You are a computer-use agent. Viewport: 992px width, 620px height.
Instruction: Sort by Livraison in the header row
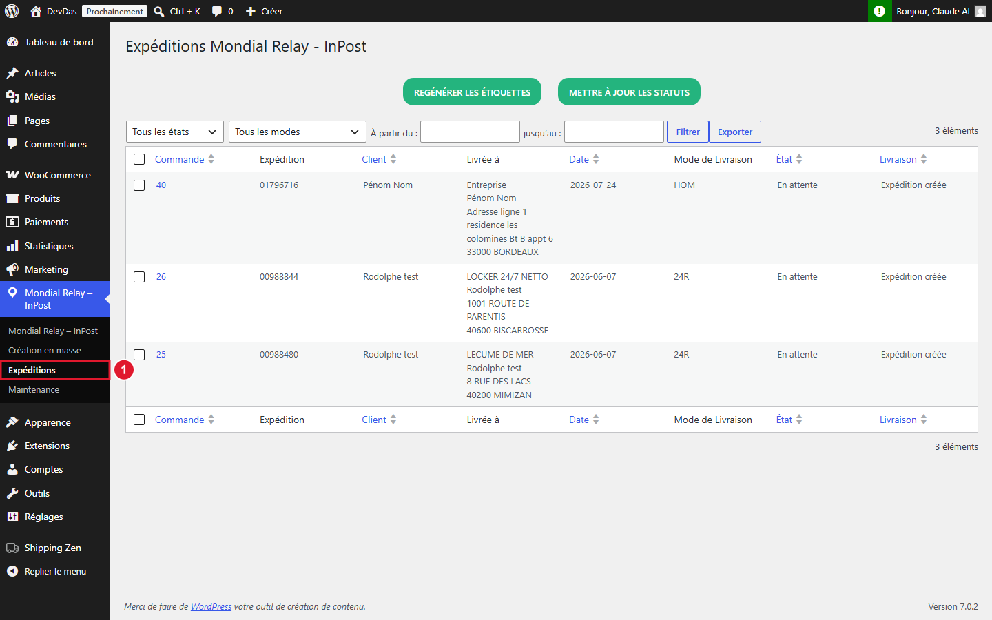(903, 159)
